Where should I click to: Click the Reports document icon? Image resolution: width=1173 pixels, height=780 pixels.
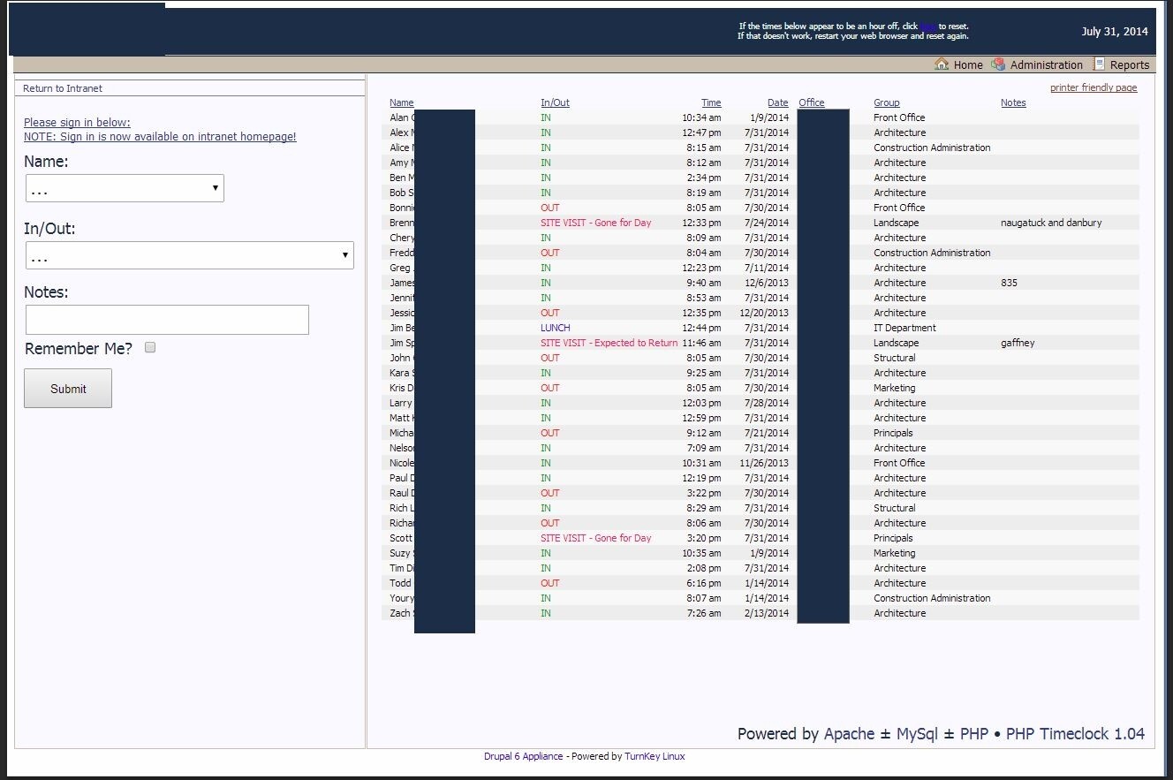tap(1098, 64)
